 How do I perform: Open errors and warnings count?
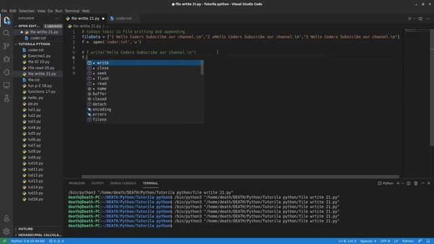tap(56, 241)
